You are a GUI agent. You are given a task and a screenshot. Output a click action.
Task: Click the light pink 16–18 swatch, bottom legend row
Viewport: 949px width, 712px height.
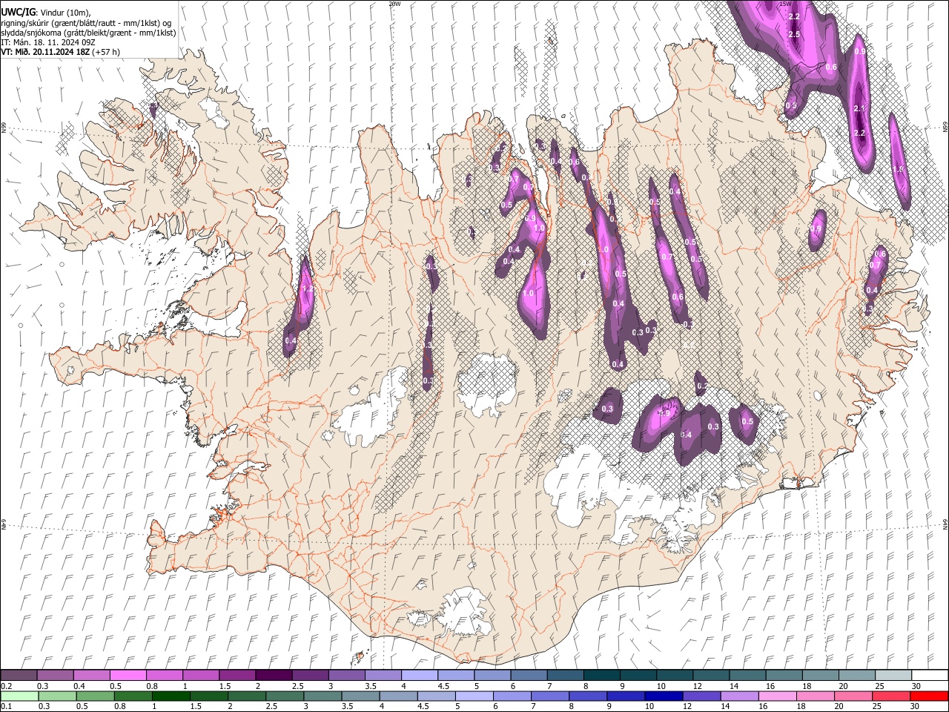pyautogui.click(x=776, y=696)
